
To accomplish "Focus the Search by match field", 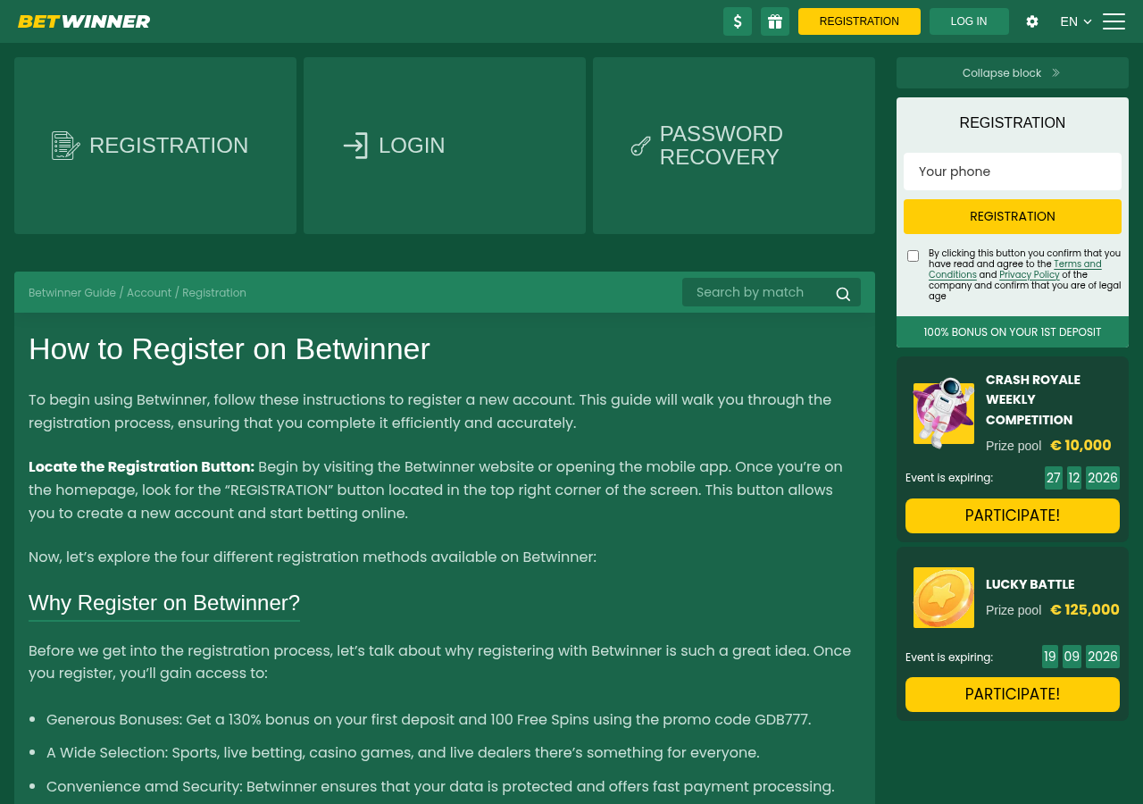I will tap(772, 292).
